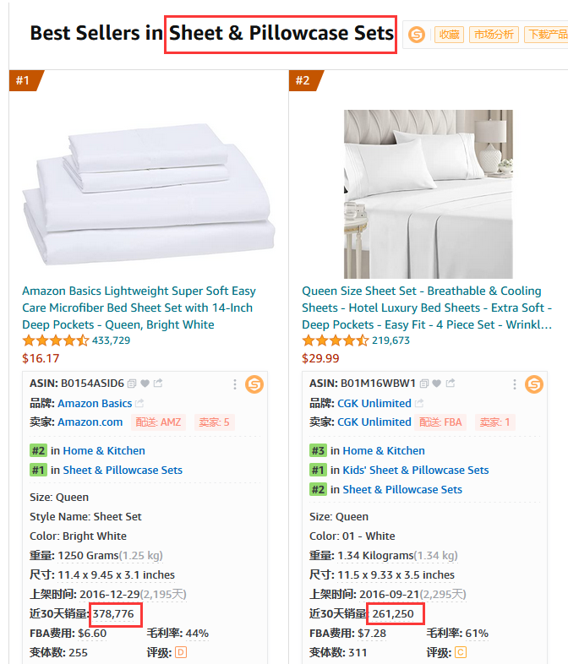Screen dimensions: 568x664
Task: Copy ASIN B01M16WBW1 using the copy icon
Action: point(425,384)
